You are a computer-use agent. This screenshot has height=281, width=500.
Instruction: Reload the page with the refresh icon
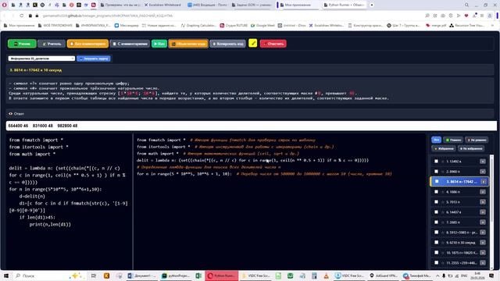point(21,16)
